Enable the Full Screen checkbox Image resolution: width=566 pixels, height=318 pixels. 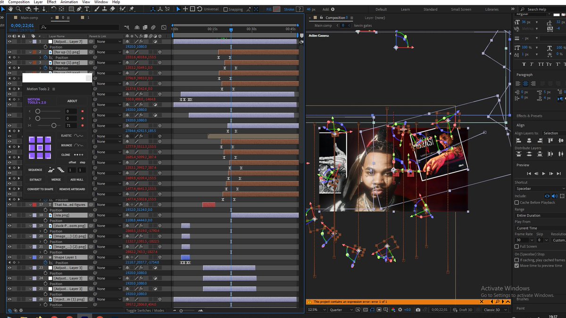(517, 246)
